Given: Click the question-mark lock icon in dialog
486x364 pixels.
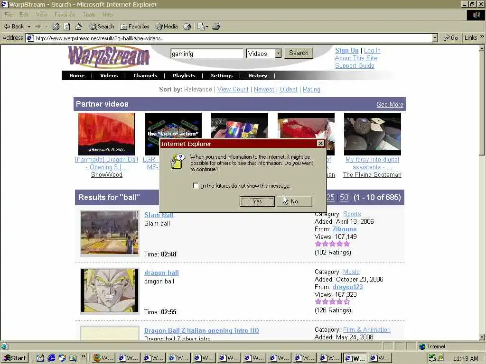Looking at the screenshot, I should pyautogui.click(x=178, y=161).
